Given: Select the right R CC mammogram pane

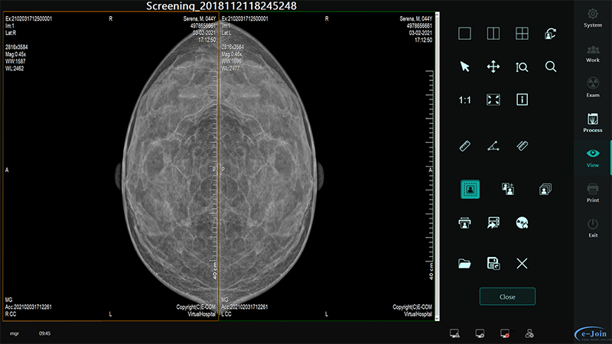Looking at the screenshot, I should point(110,166).
